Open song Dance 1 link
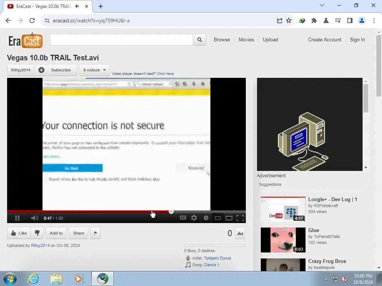The width and height of the screenshot is (382, 286). point(212,265)
